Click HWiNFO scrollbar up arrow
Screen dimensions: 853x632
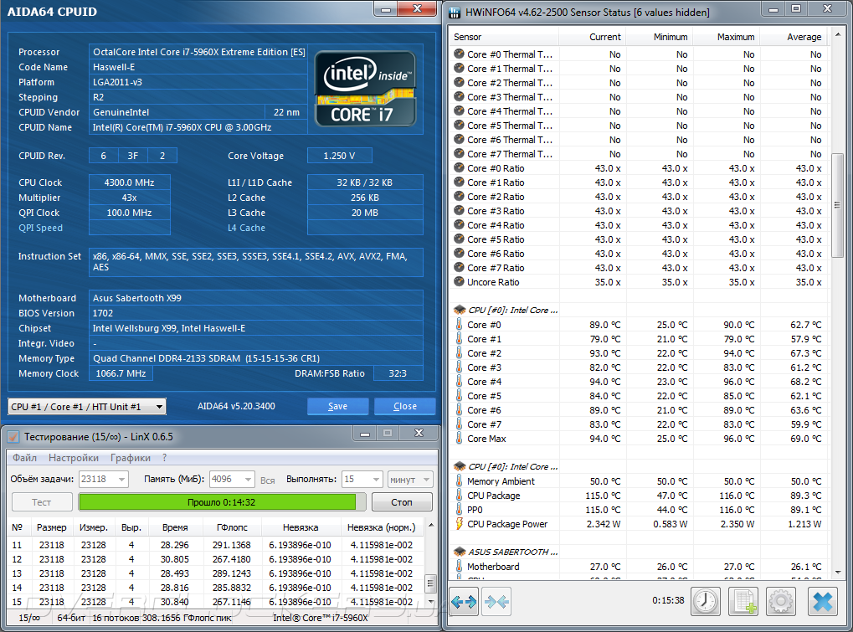pyautogui.click(x=837, y=35)
